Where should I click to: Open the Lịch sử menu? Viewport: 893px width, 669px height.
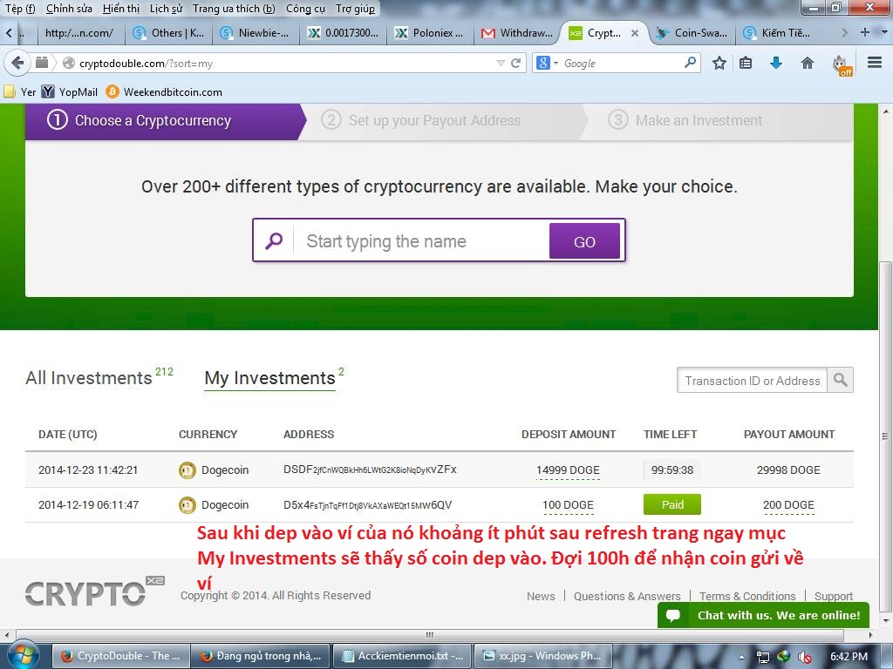coord(166,9)
